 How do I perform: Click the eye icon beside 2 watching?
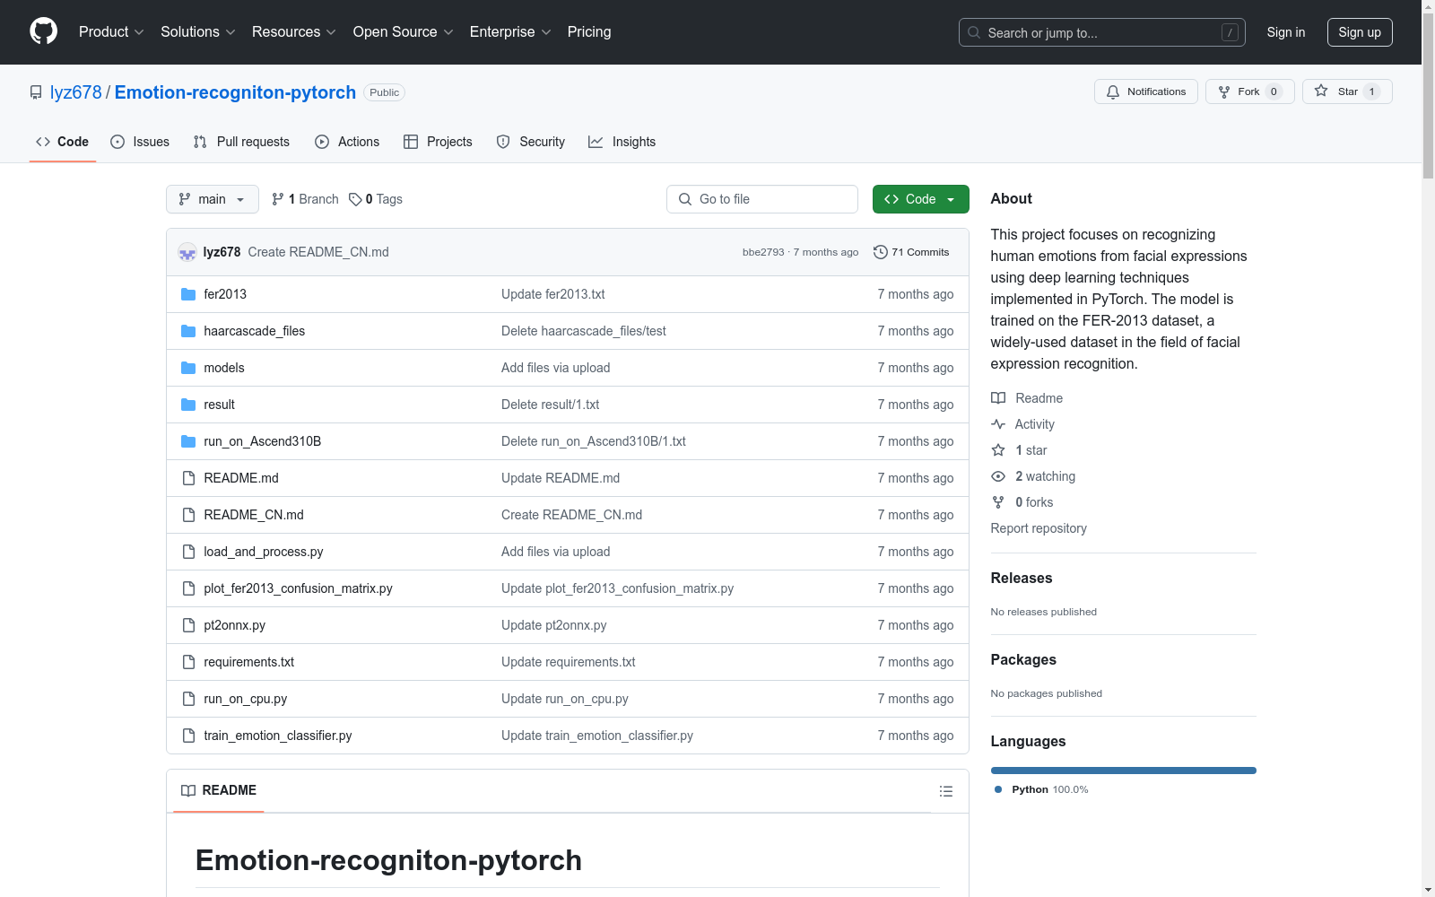(998, 476)
